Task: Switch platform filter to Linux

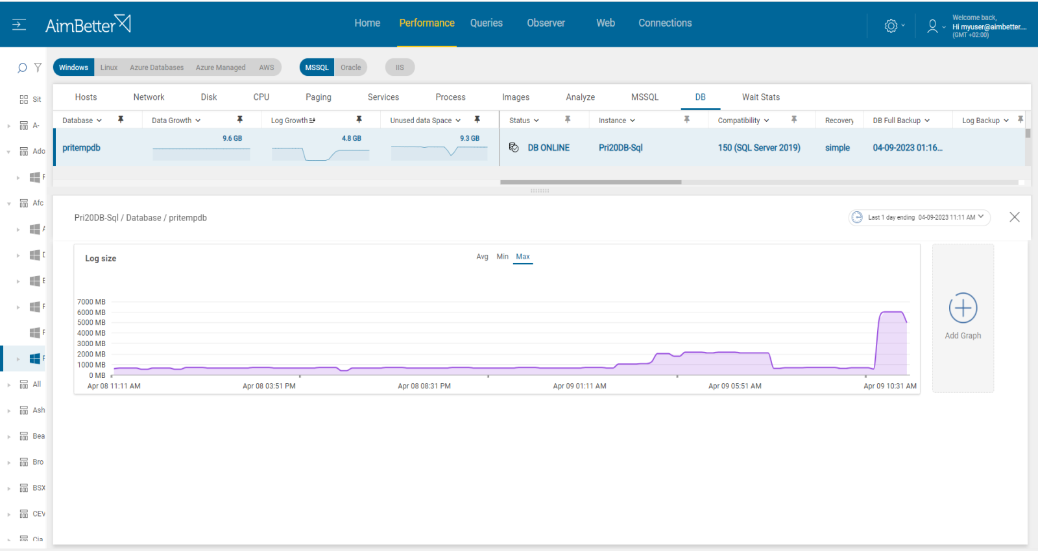Action: (x=109, y=67)
